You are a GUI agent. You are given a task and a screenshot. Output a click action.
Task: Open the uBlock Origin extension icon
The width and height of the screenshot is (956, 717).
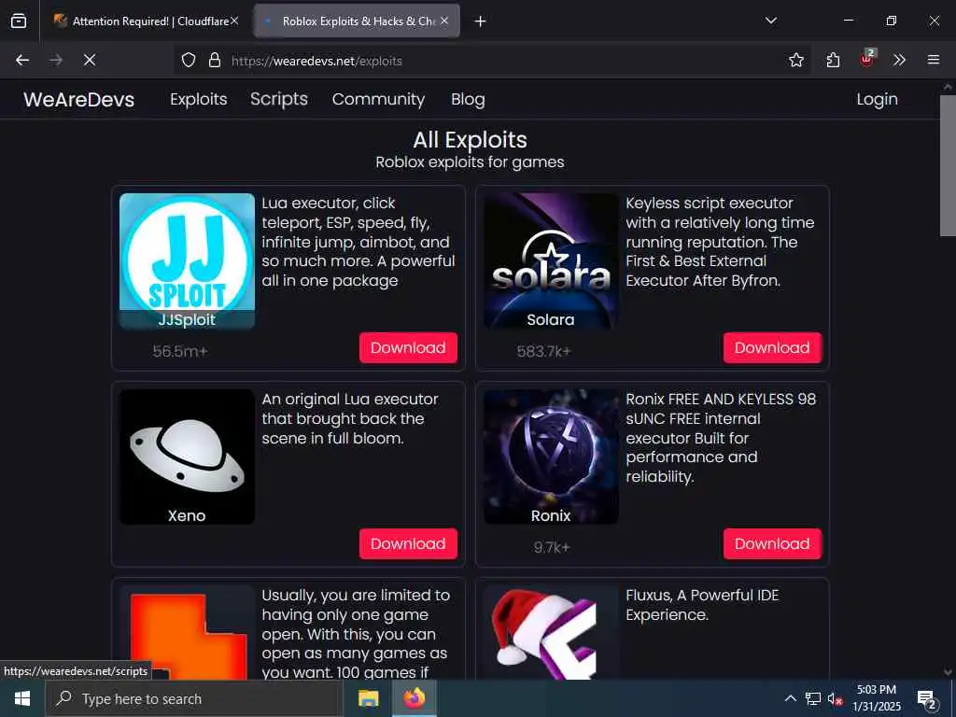(867, 59)
